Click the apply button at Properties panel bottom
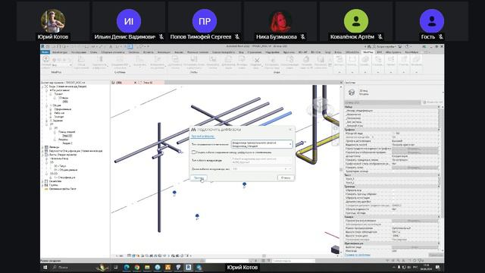This screenshot has width=485, height=273. (x=436, y=255)
